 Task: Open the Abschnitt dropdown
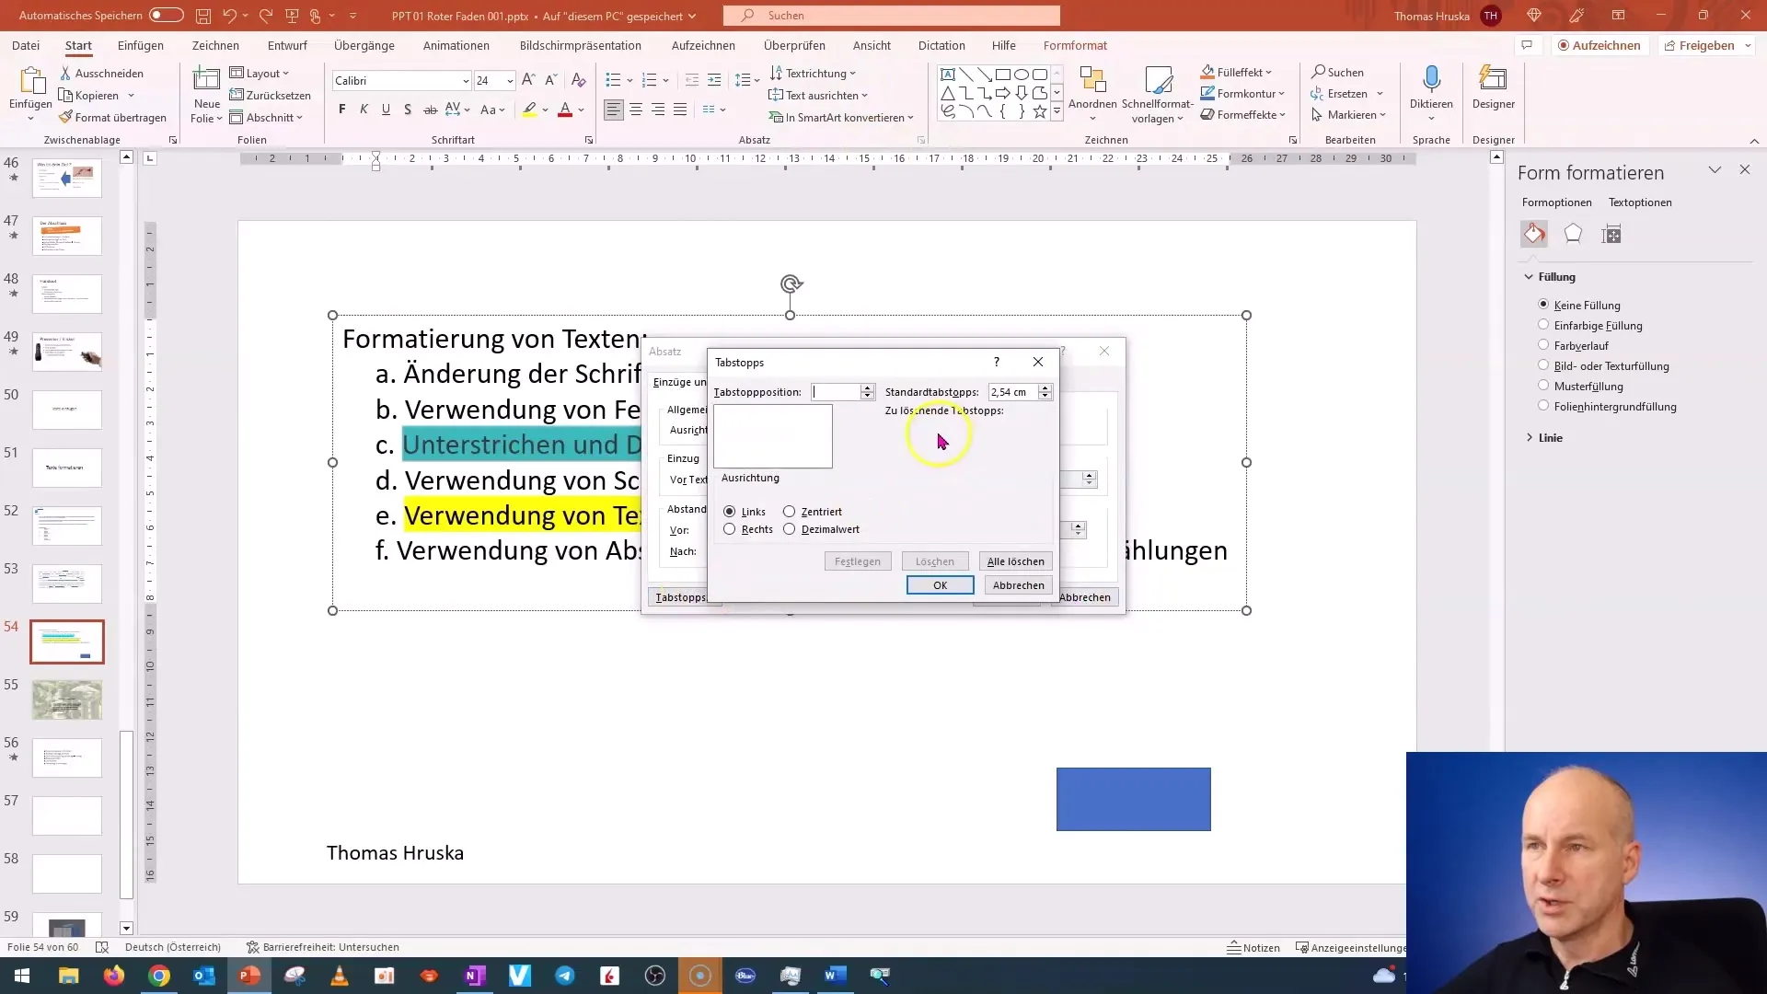(266, 117)
